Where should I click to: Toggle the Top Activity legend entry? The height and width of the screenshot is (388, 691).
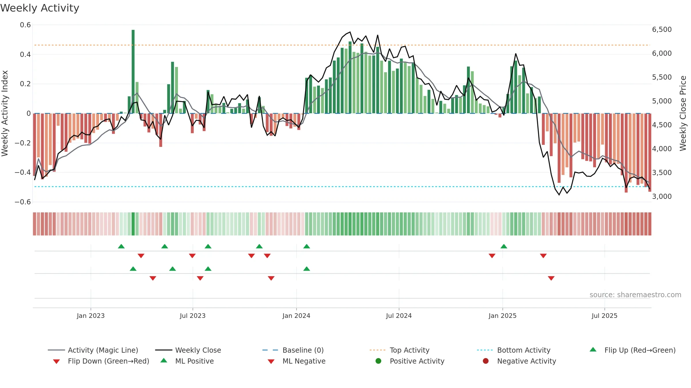pyautogui.click(x=399, y=350)
